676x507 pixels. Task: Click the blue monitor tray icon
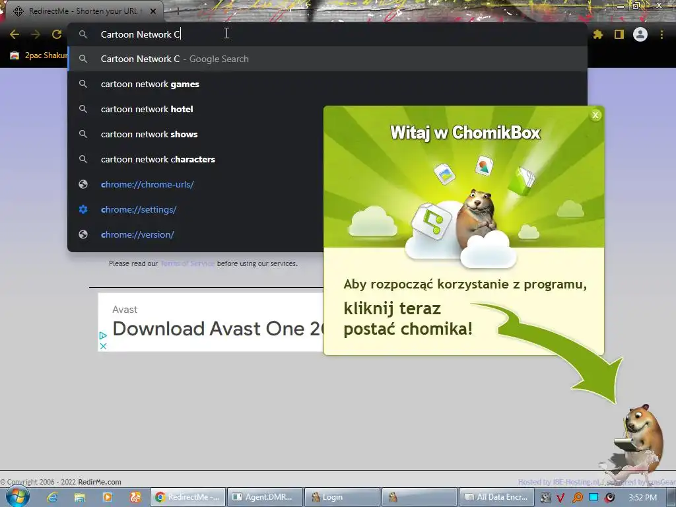pos(593,497)
